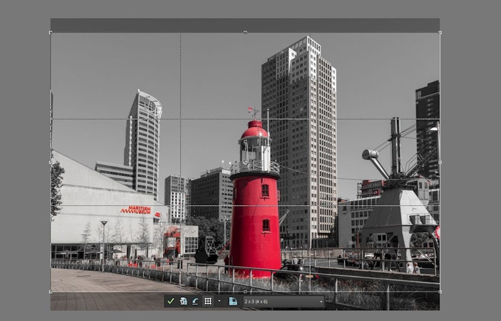
Task: Click the top-right crop corner handle
Action: pos(440,32)
